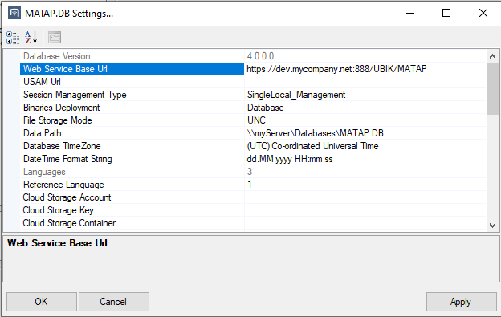Switch property grid to Categorized view
The width and height of the screenshot is (501, 317).
pyautogui.click(x=13, y=38)
